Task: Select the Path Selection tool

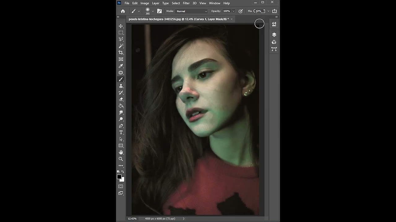Action: pyautogui.click(x=121, y=139)
